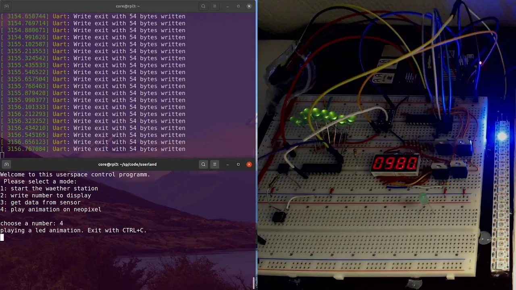Open search in the core@rpi3: ~ terminal
Screen dimensions: 516x290
pyautogui.click(x=203, y=6)
